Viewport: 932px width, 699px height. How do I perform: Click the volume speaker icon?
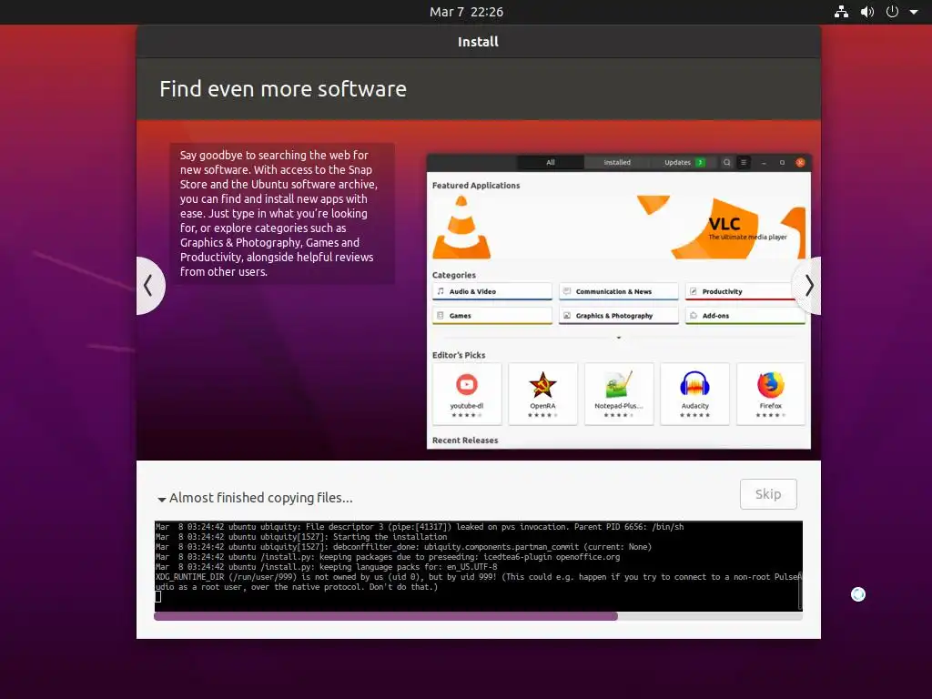coord(867,11)
